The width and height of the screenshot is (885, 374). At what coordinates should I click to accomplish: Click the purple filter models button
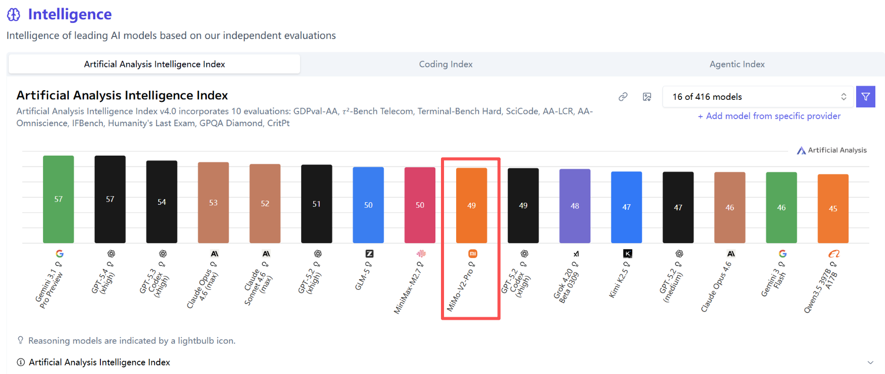coord(865,97)
